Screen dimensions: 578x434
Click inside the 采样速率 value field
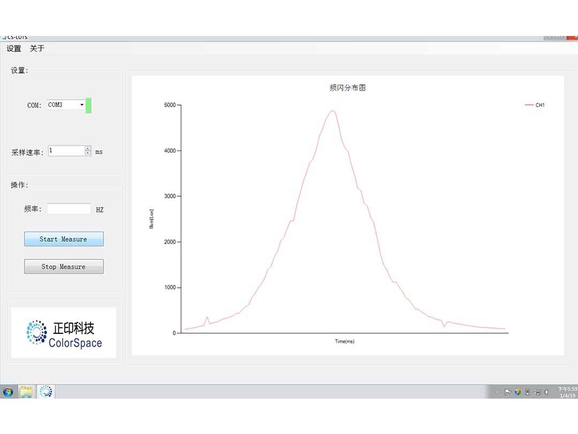[66, 151]
